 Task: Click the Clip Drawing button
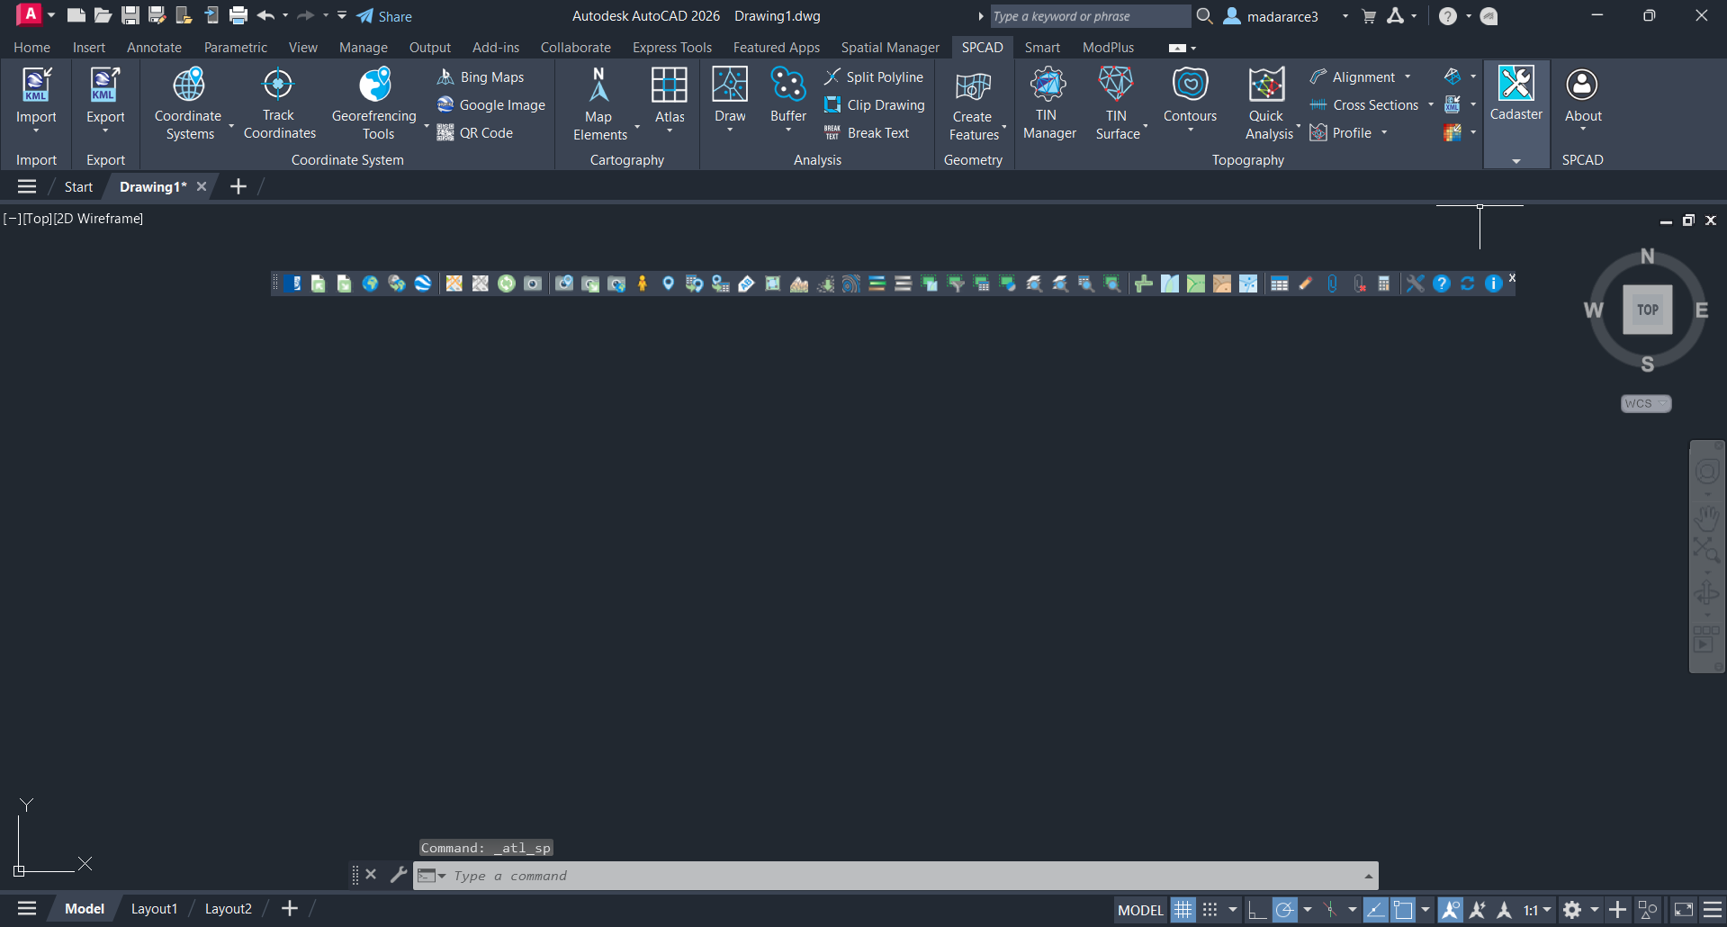(875, 105)
